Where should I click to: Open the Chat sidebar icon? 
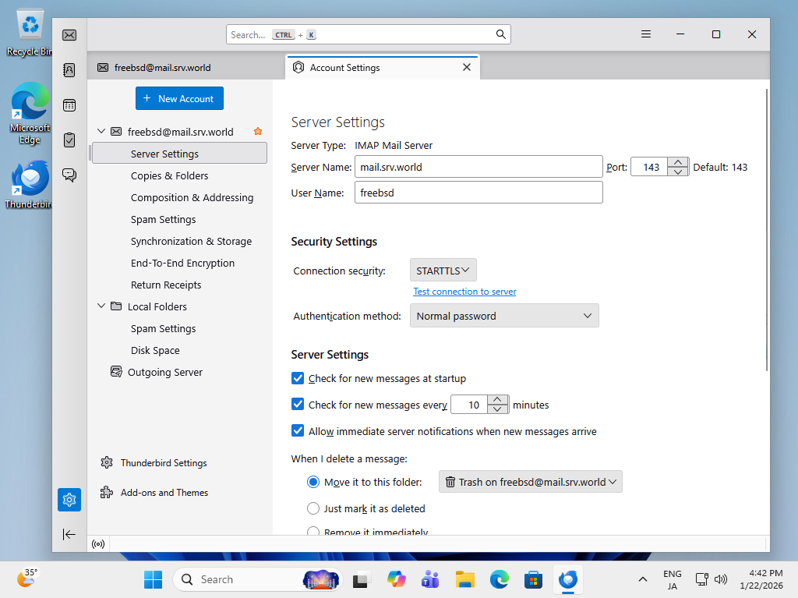(69, 175)
